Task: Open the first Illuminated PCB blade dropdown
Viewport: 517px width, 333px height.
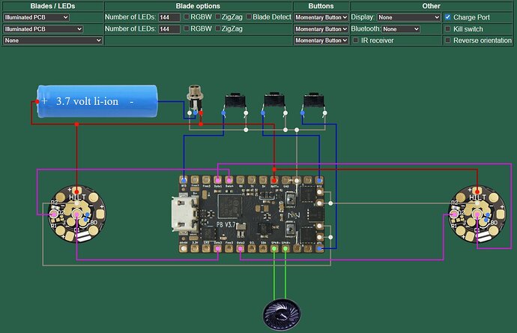Action: 36,17
